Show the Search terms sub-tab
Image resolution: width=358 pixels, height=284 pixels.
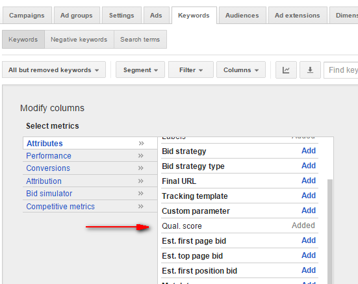(140, 39)
